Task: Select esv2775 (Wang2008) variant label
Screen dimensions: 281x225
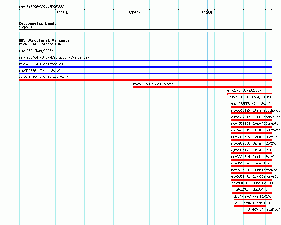Action: (x=244, y=90)
